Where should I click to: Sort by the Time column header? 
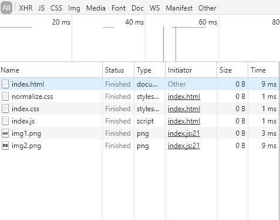(x=264, y=70)
